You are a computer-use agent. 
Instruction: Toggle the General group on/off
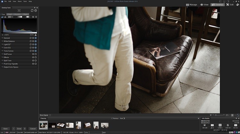click(36, 38)
